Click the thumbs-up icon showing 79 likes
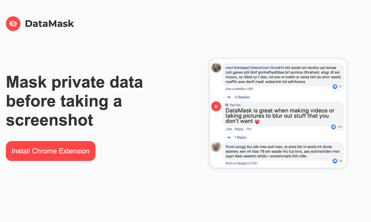 click(x=335, y=161)
